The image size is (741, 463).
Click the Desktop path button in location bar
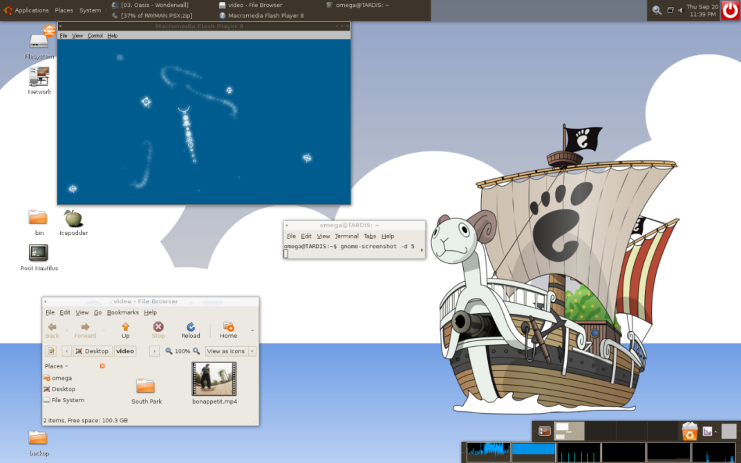click(93, 351)
